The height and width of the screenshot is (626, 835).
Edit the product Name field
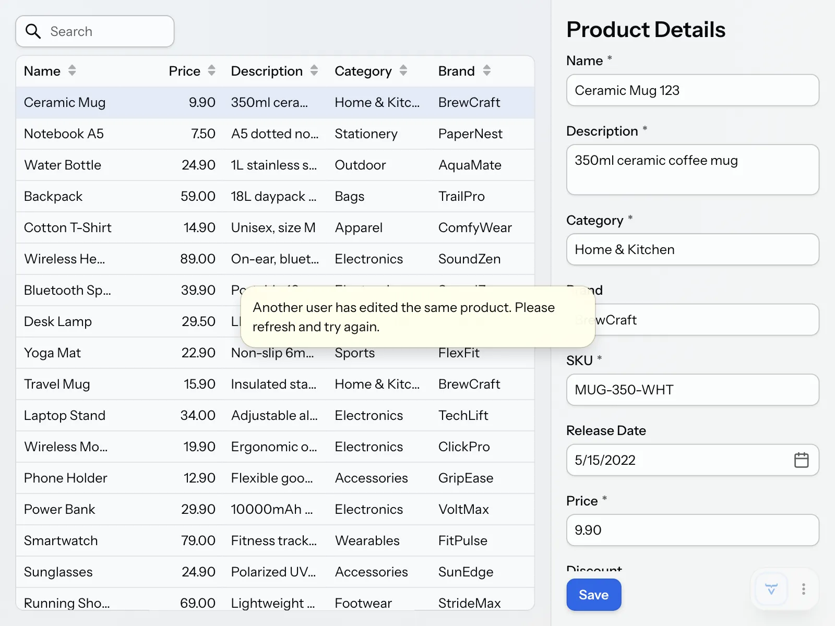693,90
